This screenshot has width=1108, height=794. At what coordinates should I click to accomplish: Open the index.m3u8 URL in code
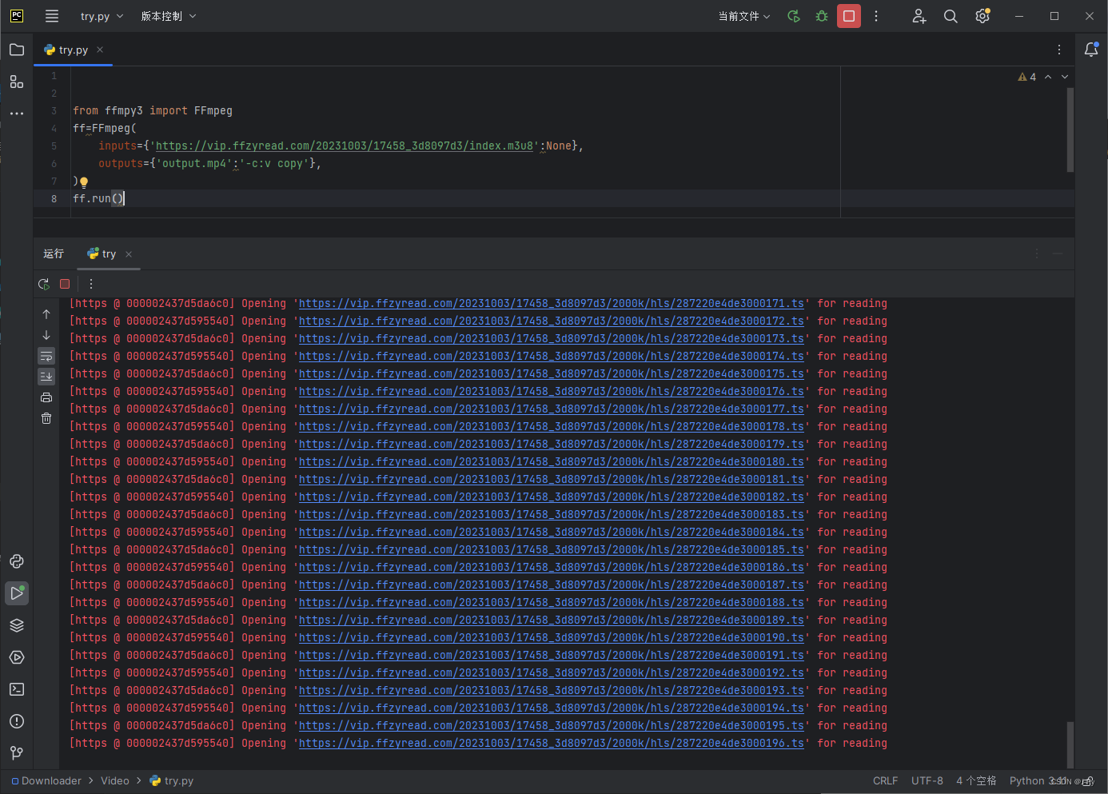[x=345, y=146]
